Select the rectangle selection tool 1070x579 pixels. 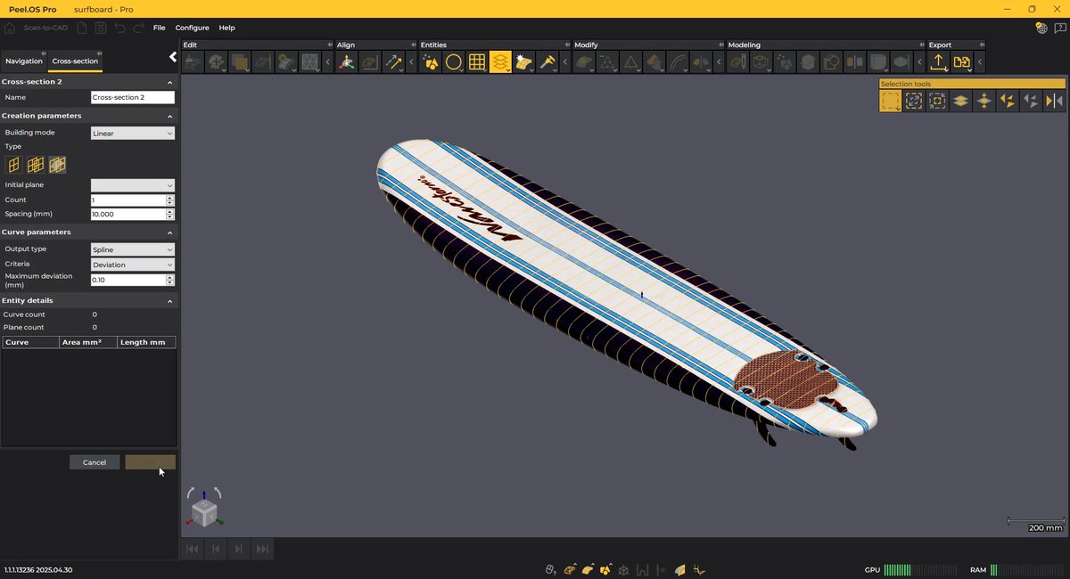tap(889, 101)
